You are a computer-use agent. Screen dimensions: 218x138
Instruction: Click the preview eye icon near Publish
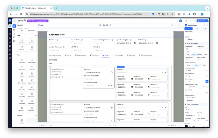point(186,21)
